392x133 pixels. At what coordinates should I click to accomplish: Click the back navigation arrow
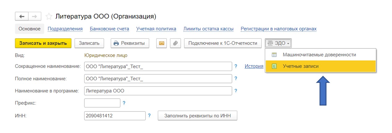tap(22, 16)
